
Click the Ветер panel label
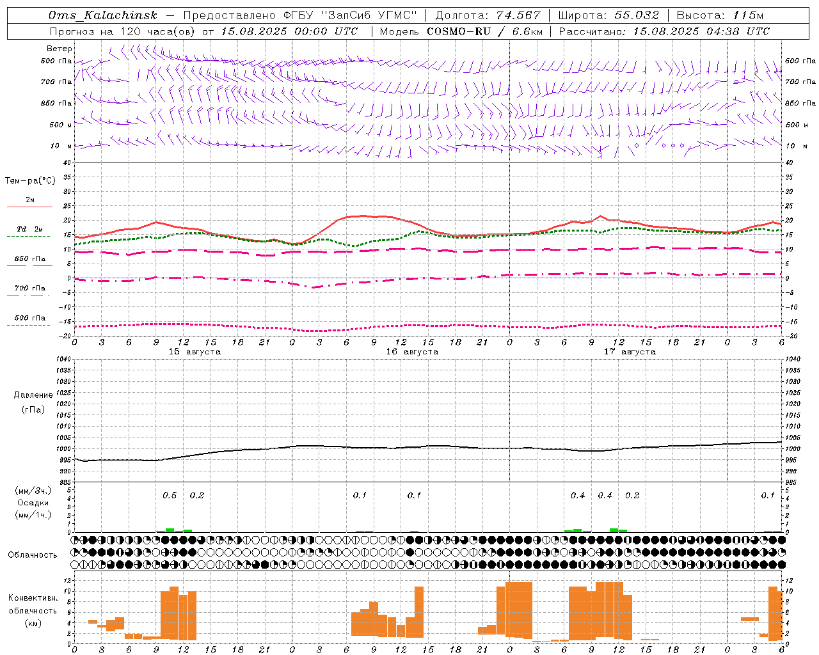click(x=60, y=49)
